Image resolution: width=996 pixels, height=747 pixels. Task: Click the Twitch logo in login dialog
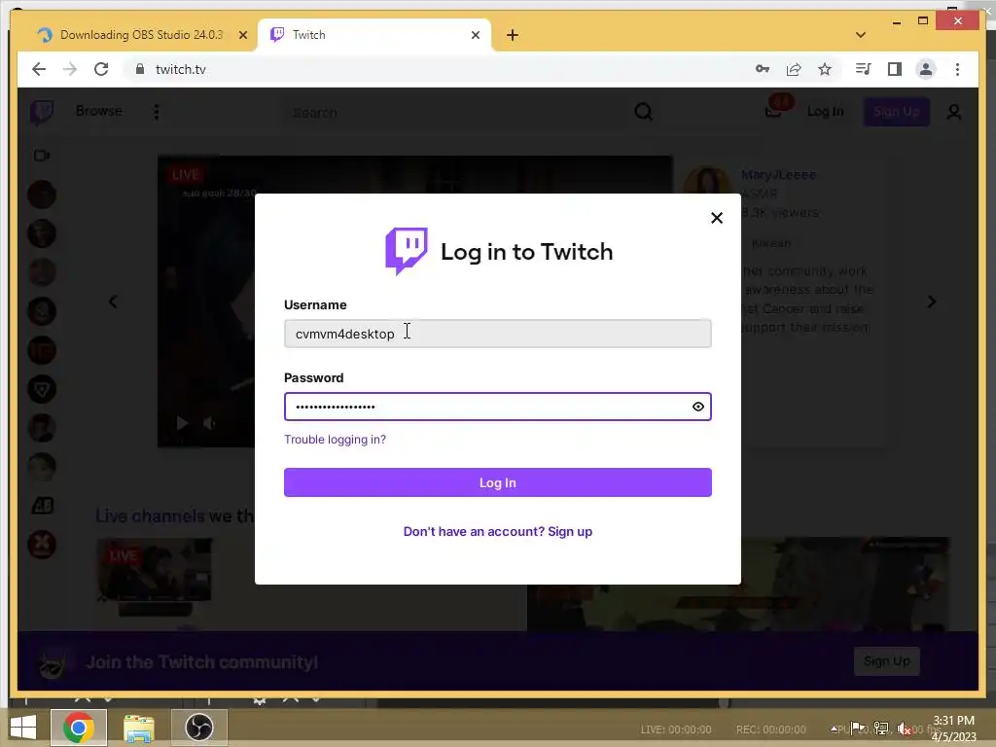pos(407,252)
